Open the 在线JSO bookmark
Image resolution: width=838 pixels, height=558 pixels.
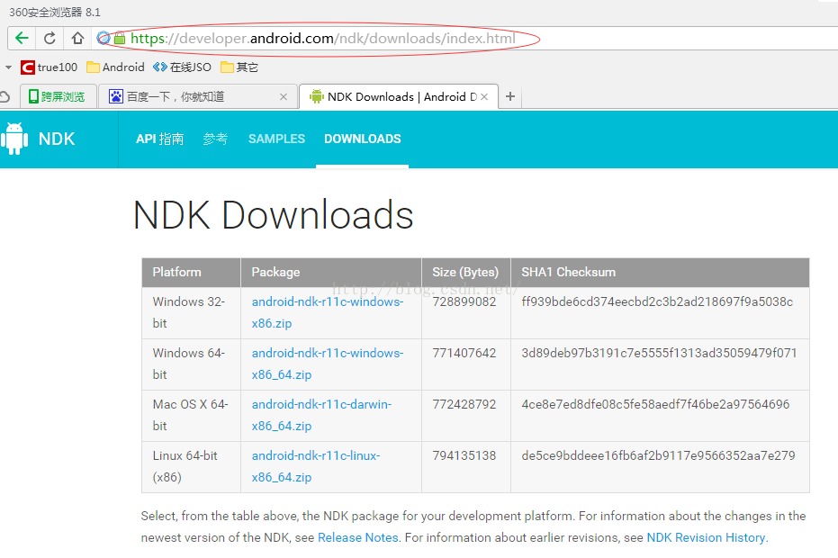tap(182, 67)
